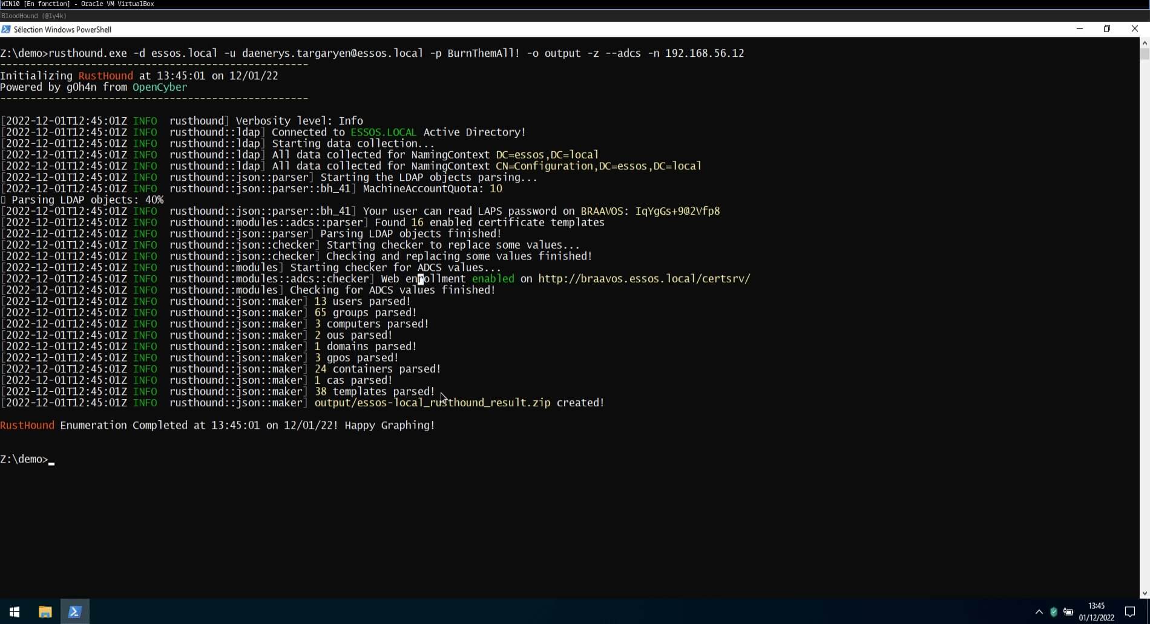Open the Windows Start menu
1150x624 pixels.
point(15,611)
